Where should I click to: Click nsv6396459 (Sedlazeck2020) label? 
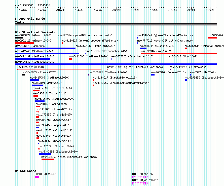(55, 99)
